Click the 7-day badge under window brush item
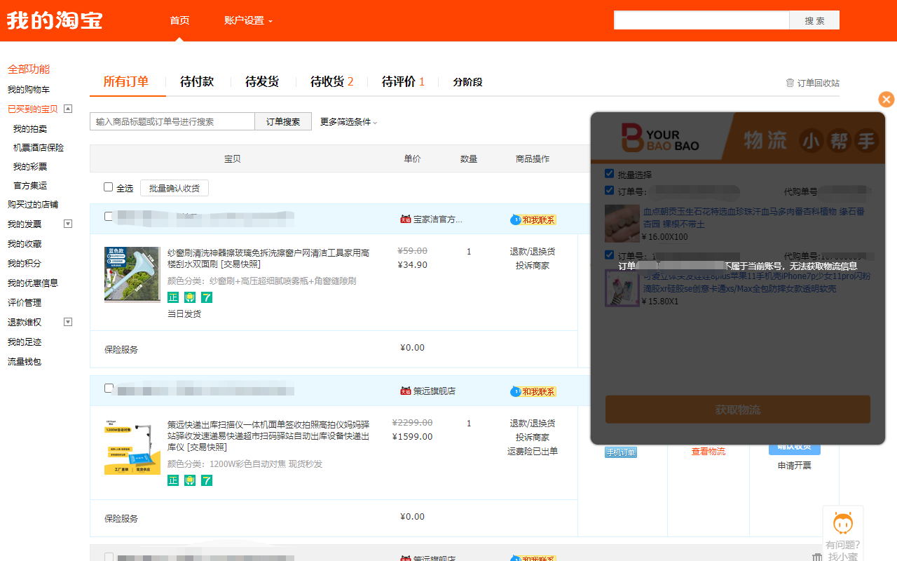The image size is (897, 561). [207, 297]
